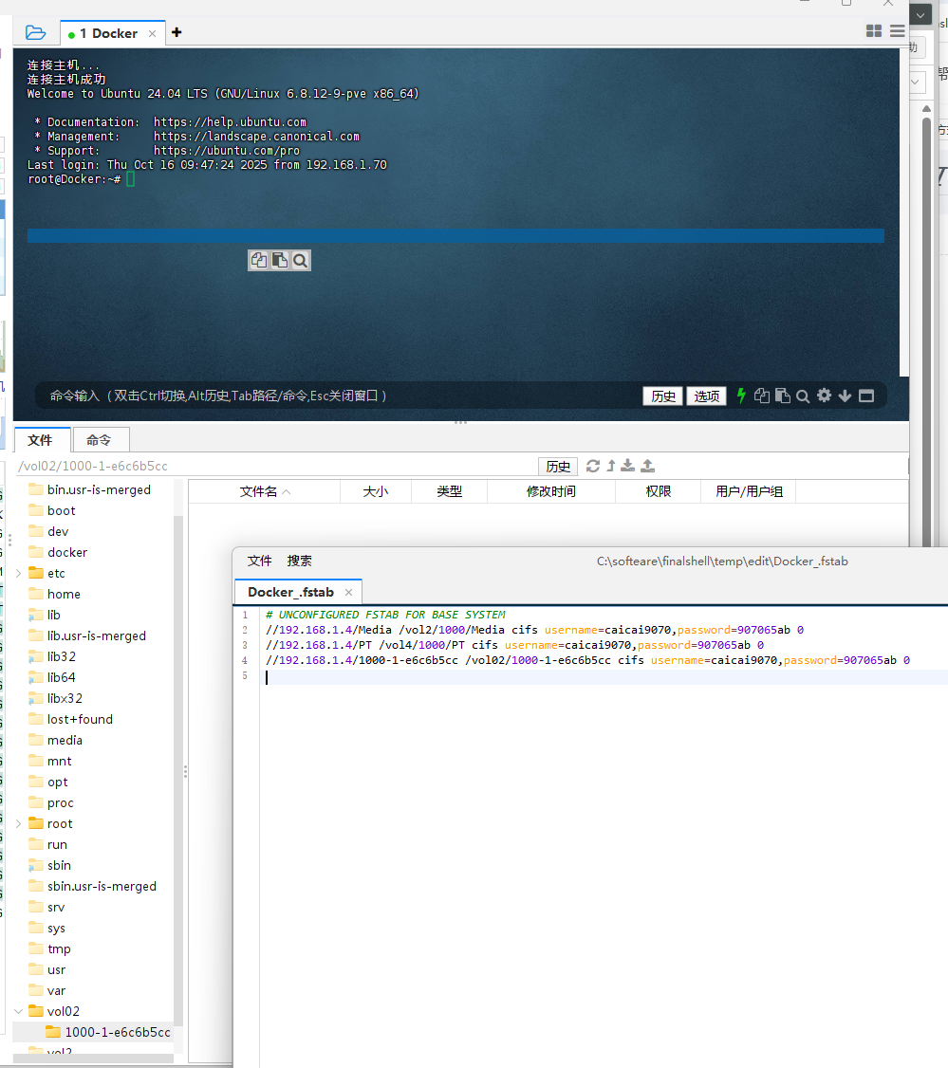948x1068 pixels.
Task: Open the 搜索 menu in editor
Action: pos(300,561)
